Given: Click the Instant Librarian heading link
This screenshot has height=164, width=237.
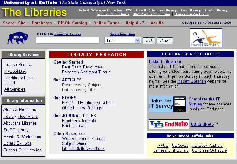Looking at the screenshot, I should pyautogui.click(x=165, y=61).
